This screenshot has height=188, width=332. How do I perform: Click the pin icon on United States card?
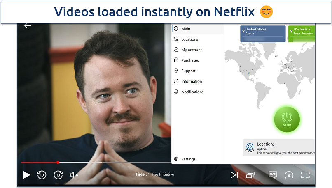tap(243, 31)
